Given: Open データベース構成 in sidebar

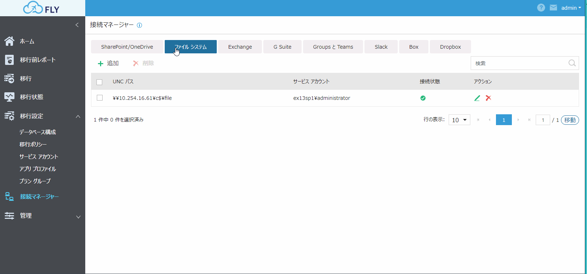Looking at the screenshot, I should pyautogui.click(x=38, y=132).
